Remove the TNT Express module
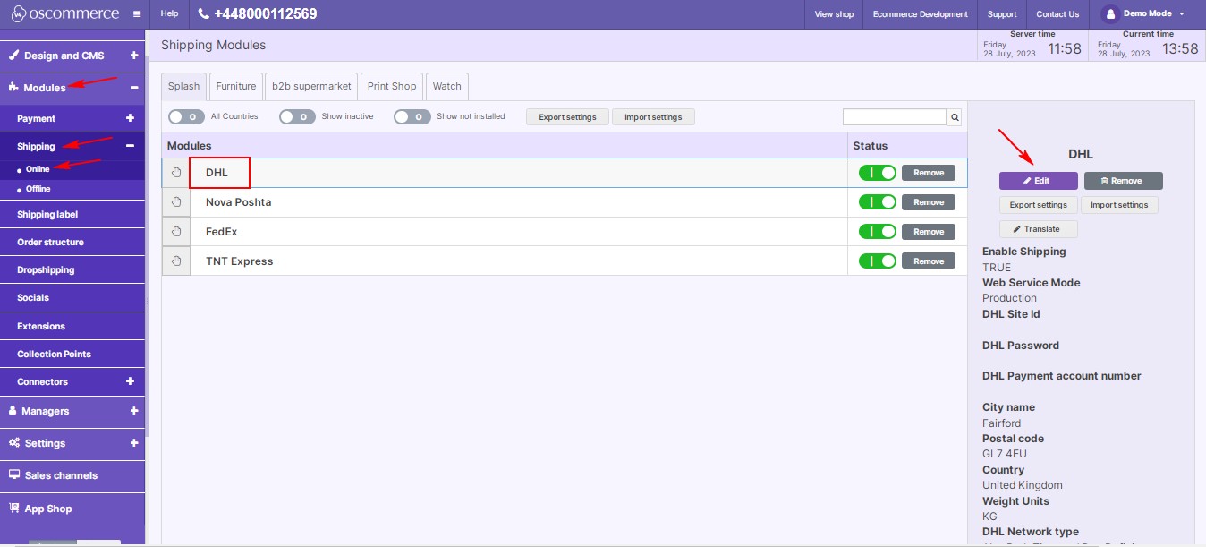This screenshot has height=547, width=1206. point(929,261)
